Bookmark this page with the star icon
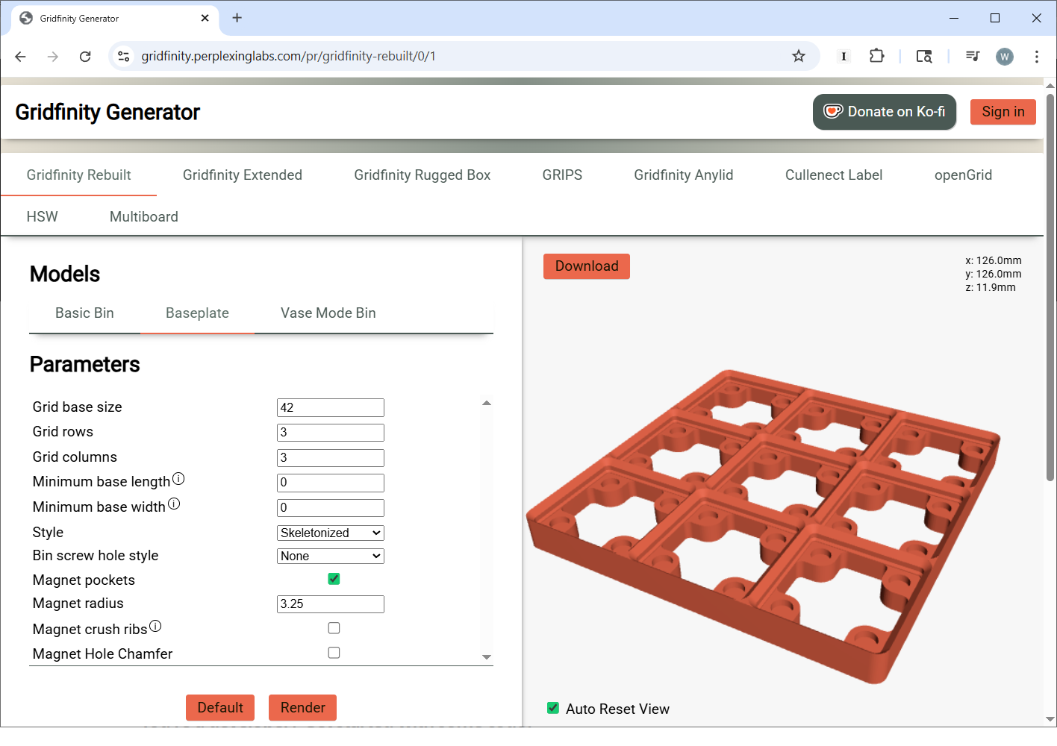The image size is (1057, 746). point(799,56)
